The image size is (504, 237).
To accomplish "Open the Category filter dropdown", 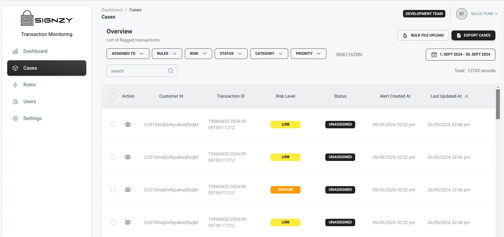I will [269, 54].
